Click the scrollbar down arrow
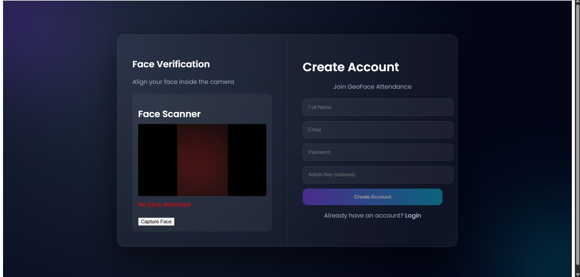580x277 pixels. (x=577, y=275)
